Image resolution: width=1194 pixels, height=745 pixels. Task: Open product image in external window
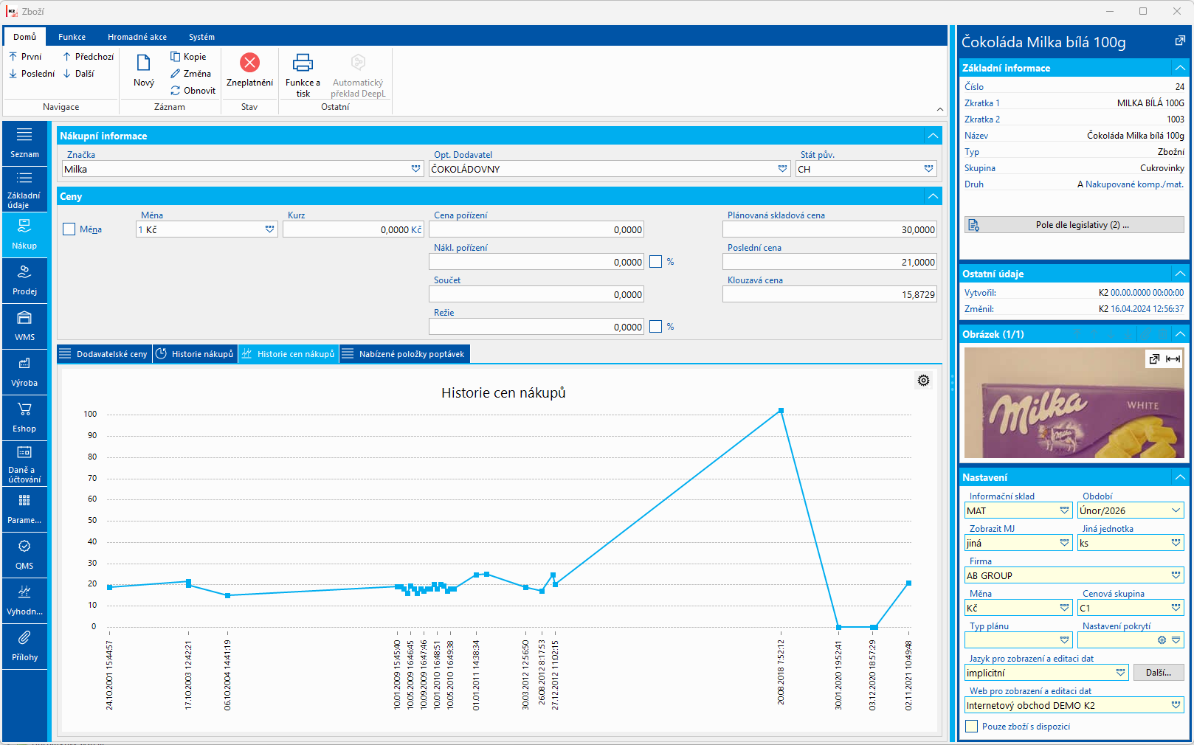point(1154,359)
